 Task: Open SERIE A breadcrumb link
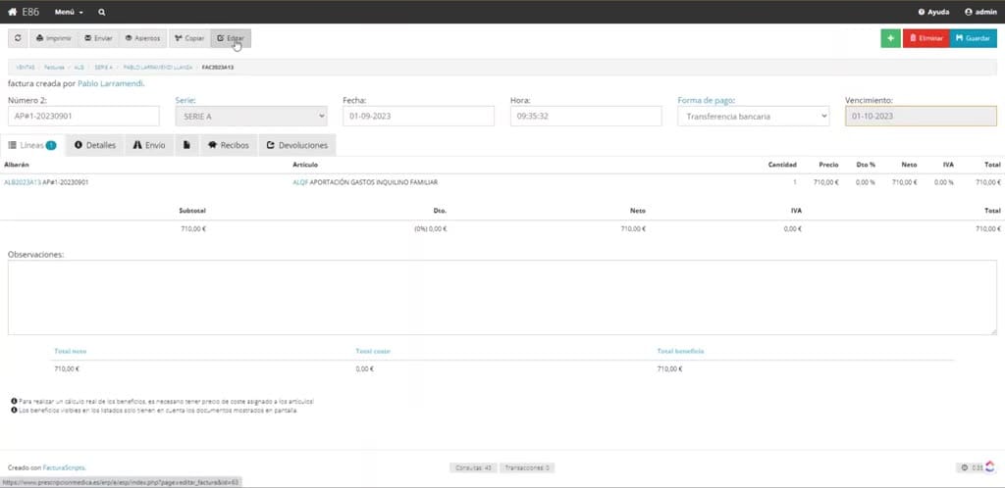pos(103,68)
